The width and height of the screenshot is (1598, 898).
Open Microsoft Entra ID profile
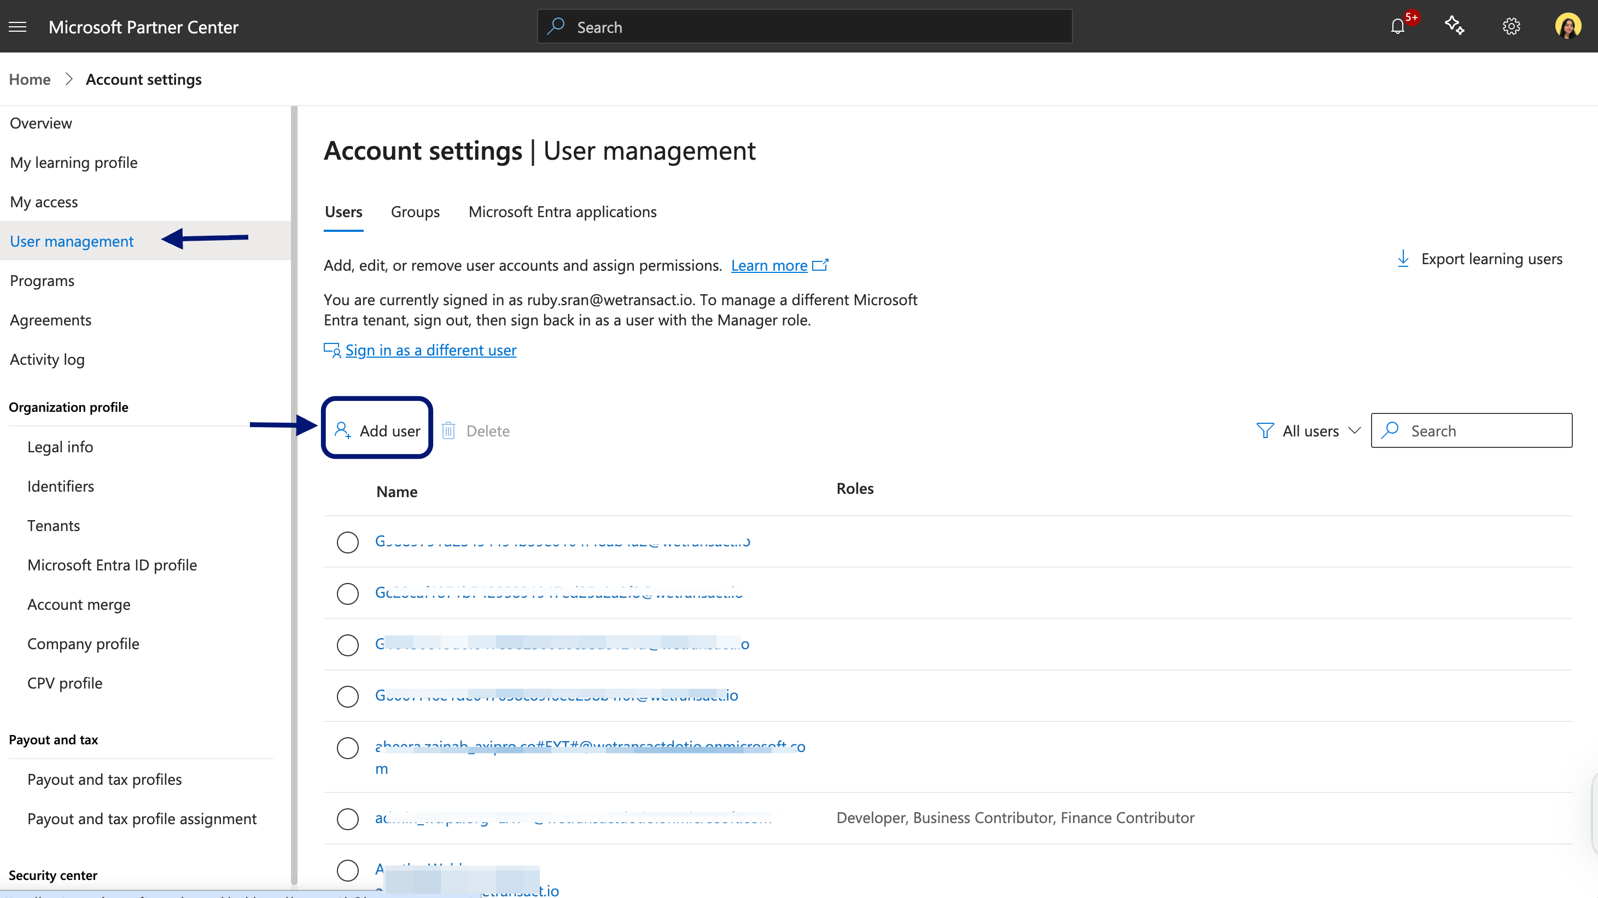pos(112,565)
